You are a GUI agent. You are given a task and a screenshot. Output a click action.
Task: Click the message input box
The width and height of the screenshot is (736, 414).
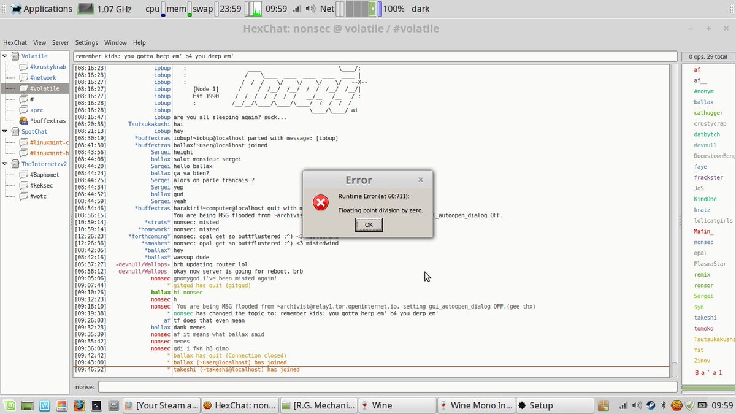(388, 388)
